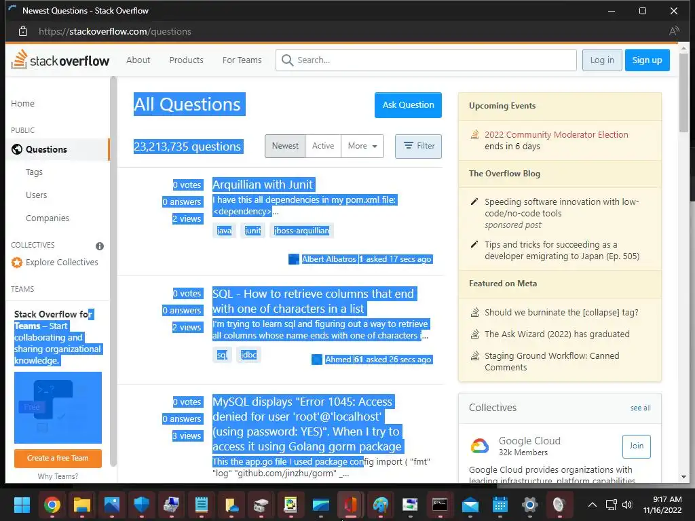Click pencil icon beside Tips and tricks post
Image resolution: width=695 pixels, height=521 pixels.
[474, 244]
